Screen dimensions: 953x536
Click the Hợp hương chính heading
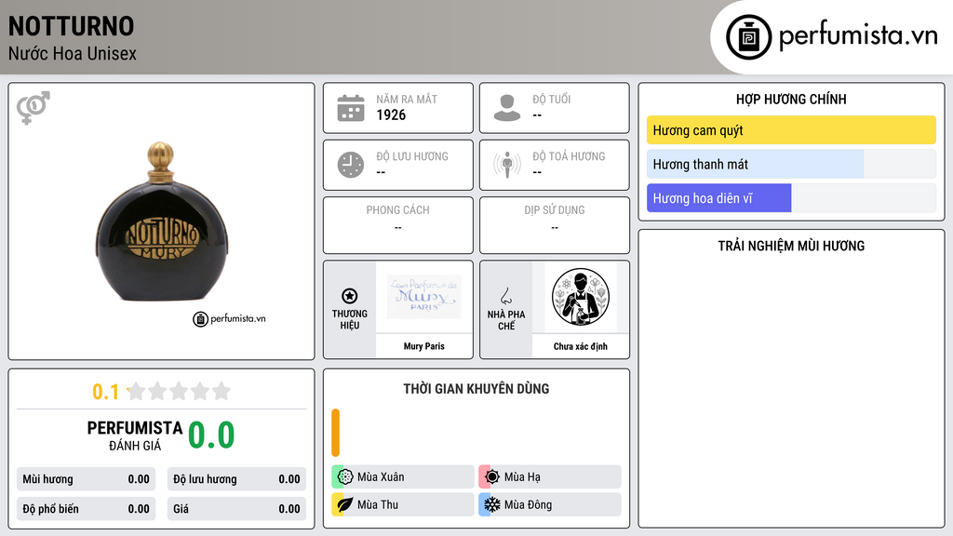[791, 99]
